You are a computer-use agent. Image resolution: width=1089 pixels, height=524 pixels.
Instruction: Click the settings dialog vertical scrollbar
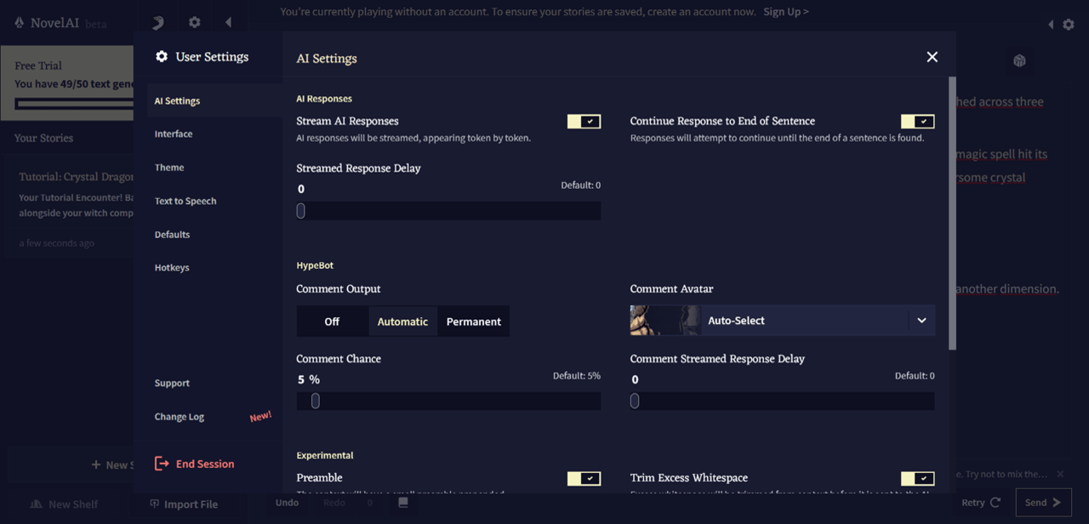(952, 213)
